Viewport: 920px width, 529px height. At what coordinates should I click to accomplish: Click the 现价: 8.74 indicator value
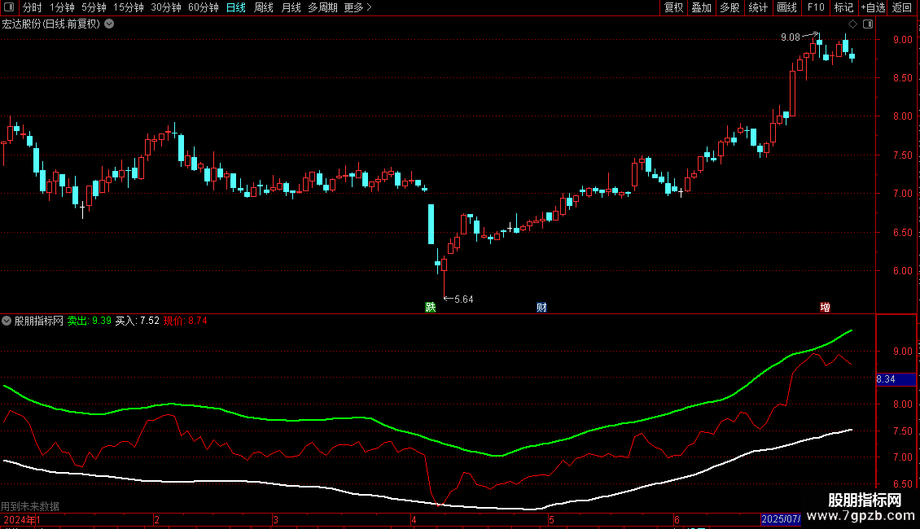pos(185,321)
